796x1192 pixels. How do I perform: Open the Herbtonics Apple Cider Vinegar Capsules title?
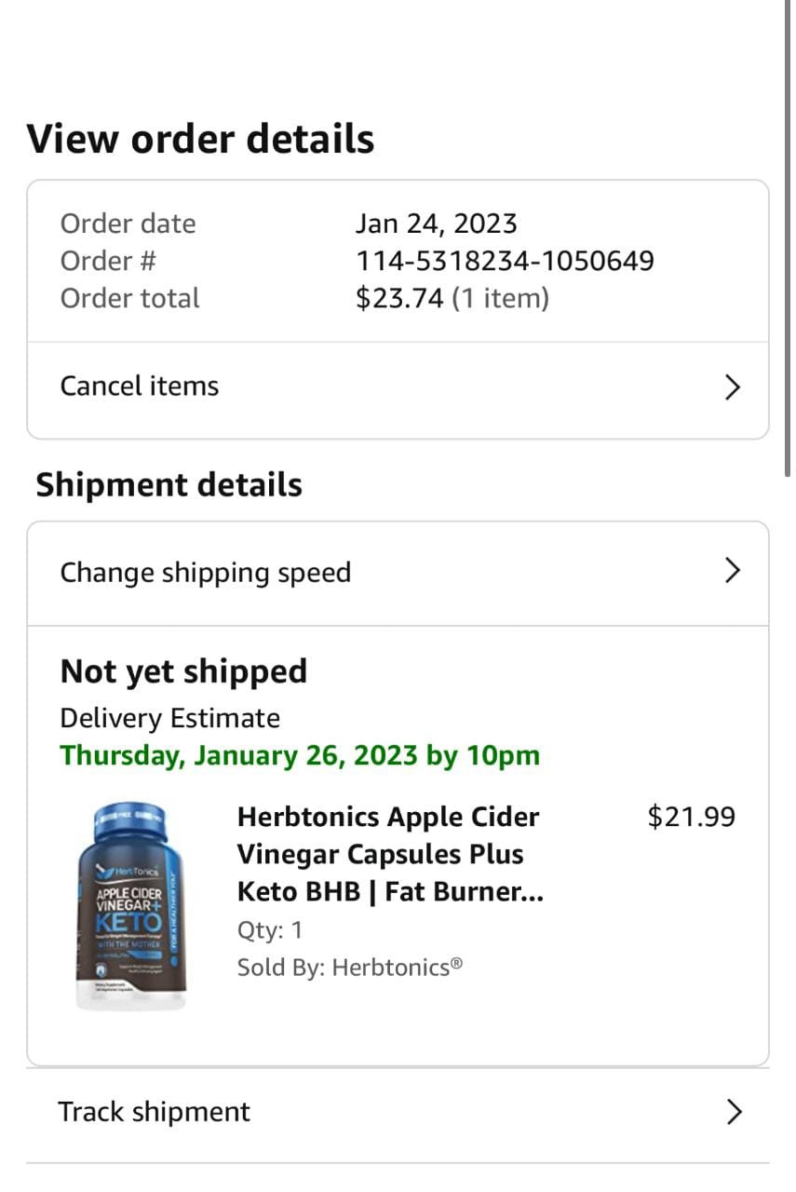click(x=390, y=854)
